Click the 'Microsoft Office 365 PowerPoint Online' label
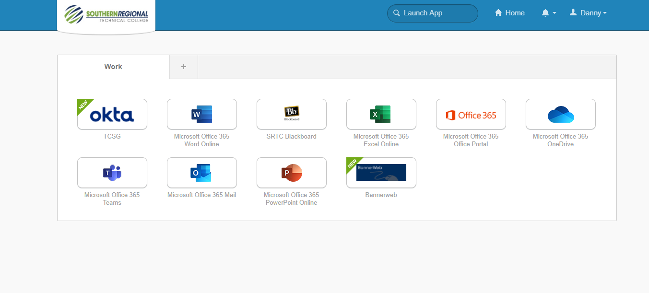The height and width of the screenshot is (293, 649). 292,199
